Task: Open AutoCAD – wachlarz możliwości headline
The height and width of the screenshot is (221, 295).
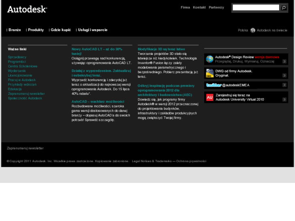Action: click(98, 101)
